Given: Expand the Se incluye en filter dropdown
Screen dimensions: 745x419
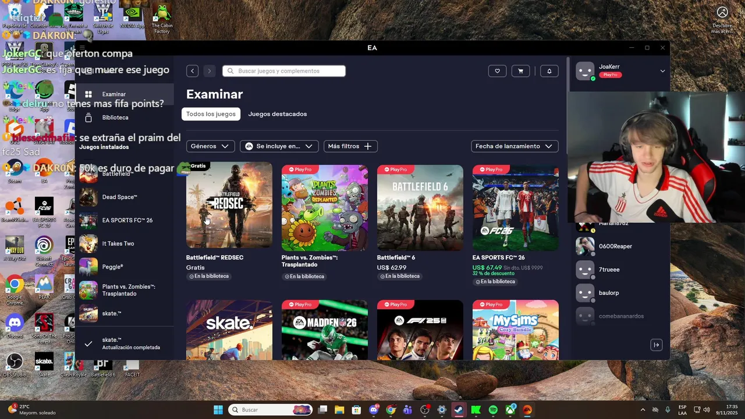Looking at the screenshot, I should click(x=279, y=146).
